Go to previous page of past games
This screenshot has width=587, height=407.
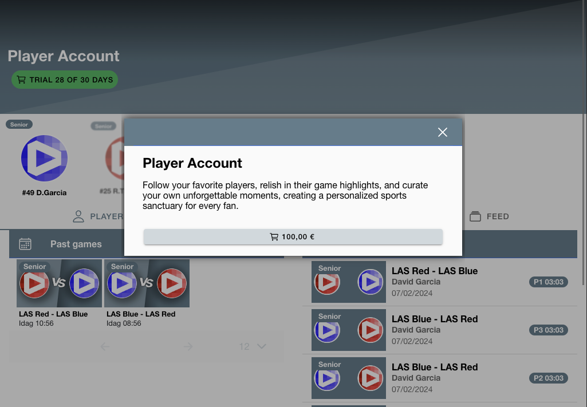(105, 346)
